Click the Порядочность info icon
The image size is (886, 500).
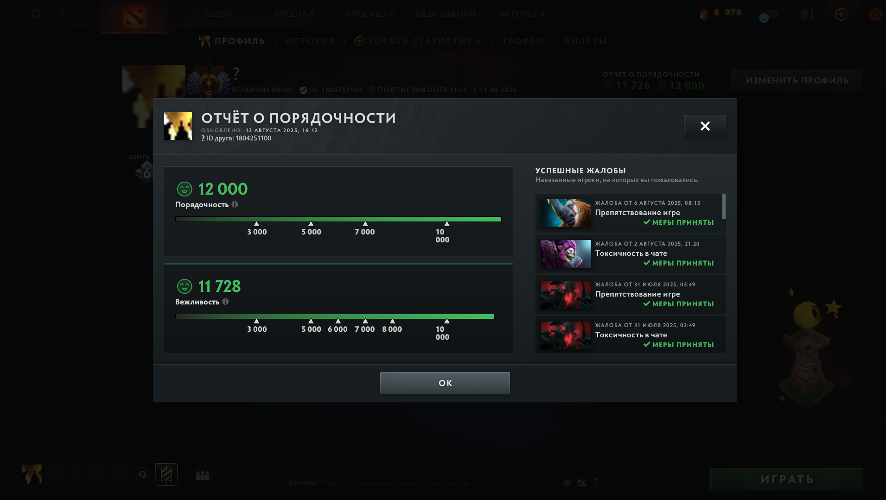(235, 204)
